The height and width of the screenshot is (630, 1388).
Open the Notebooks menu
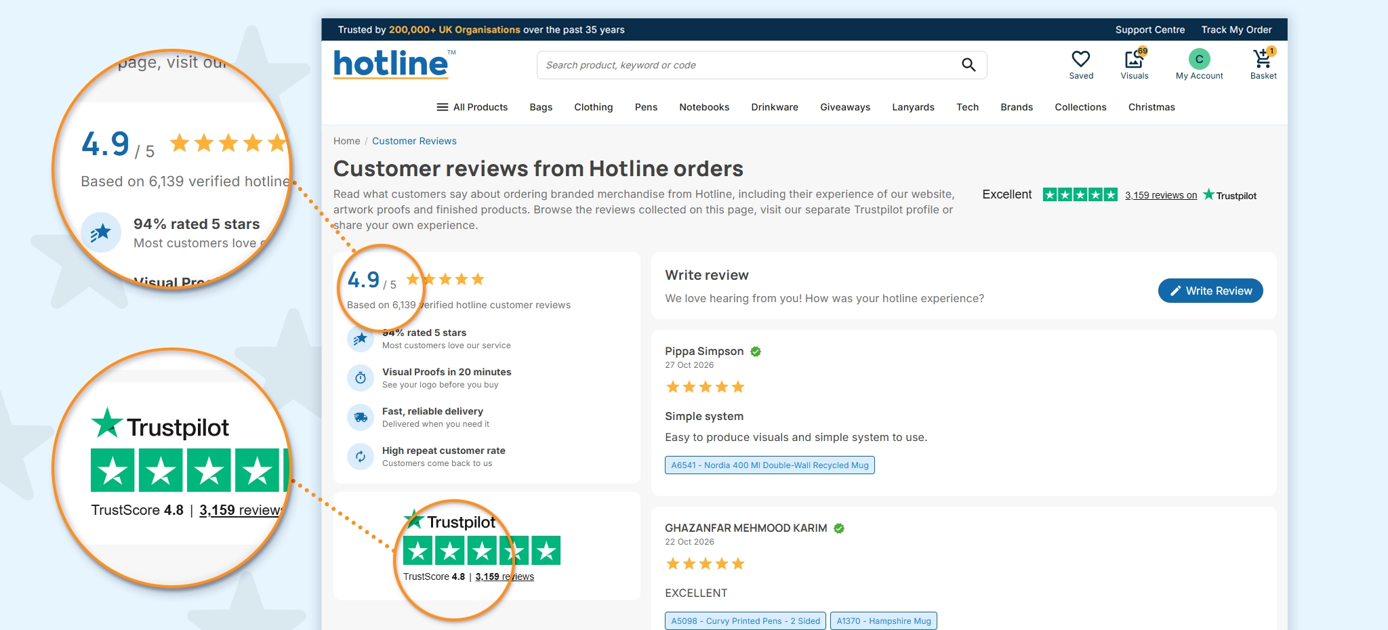pyautogui.click(x=704, y=107)
